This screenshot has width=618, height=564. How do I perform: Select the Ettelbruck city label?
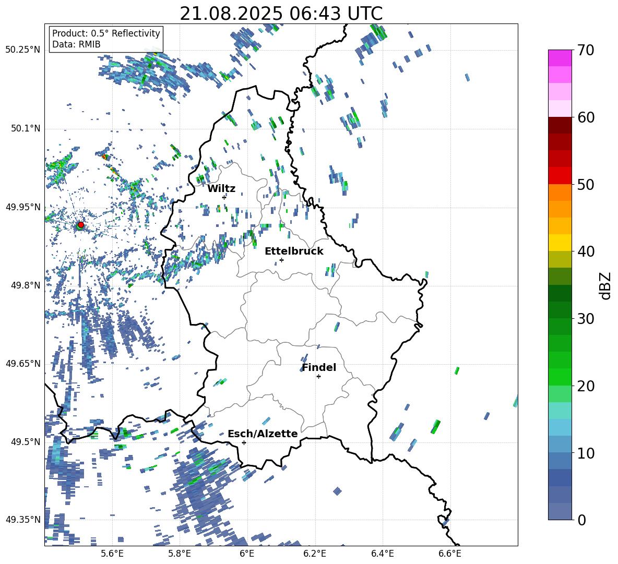[x=294, y=251]
